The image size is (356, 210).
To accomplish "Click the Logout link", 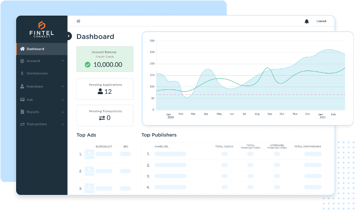I will 321,21.
